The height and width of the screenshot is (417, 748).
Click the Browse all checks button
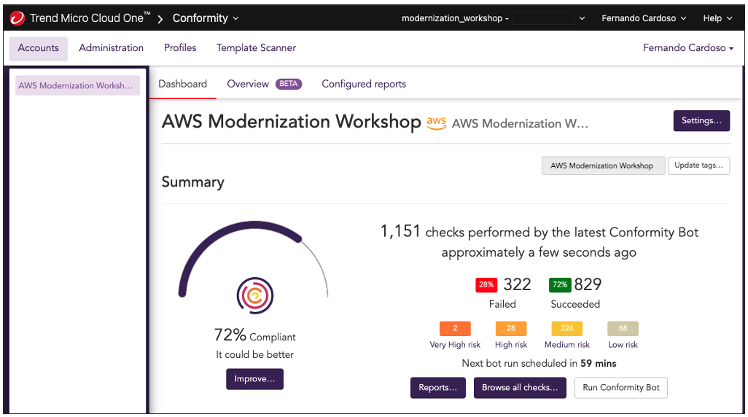pyautogui.click(x=520, y=387)
